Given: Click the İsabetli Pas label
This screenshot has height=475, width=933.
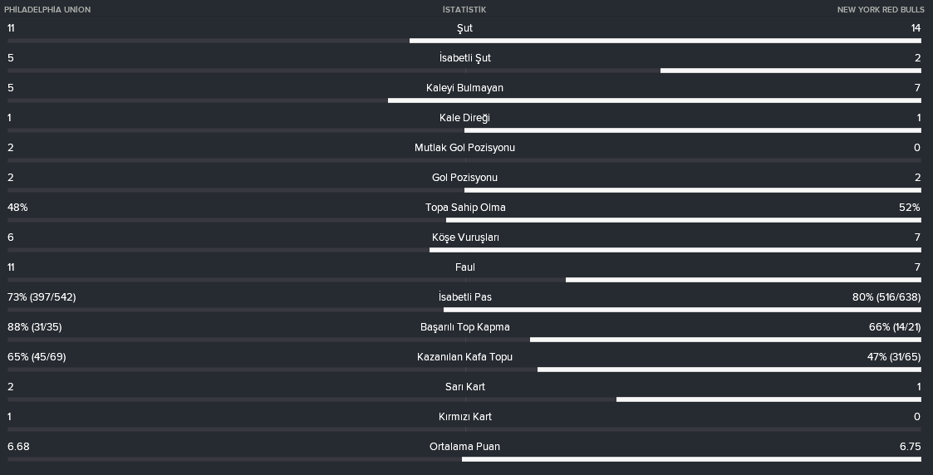Looking at the screenshot, I should click(x=464, y=297).
